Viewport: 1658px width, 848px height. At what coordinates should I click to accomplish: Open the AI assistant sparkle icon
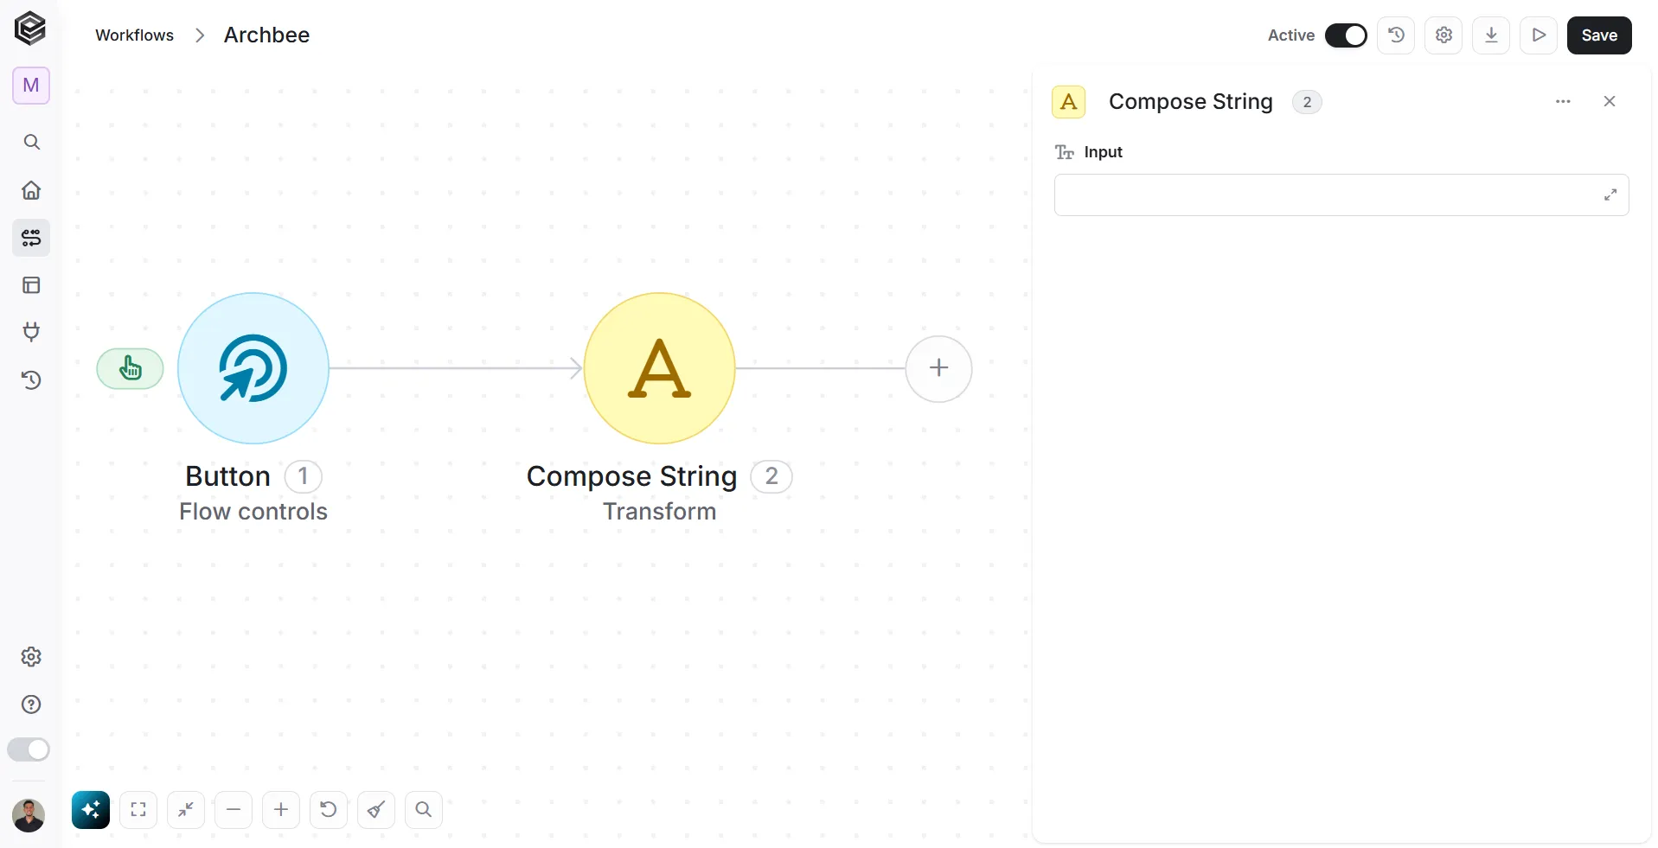tap(91, 810)
